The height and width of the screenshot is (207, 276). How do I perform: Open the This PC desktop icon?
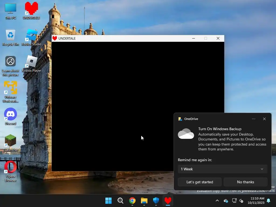coord(11,11)
